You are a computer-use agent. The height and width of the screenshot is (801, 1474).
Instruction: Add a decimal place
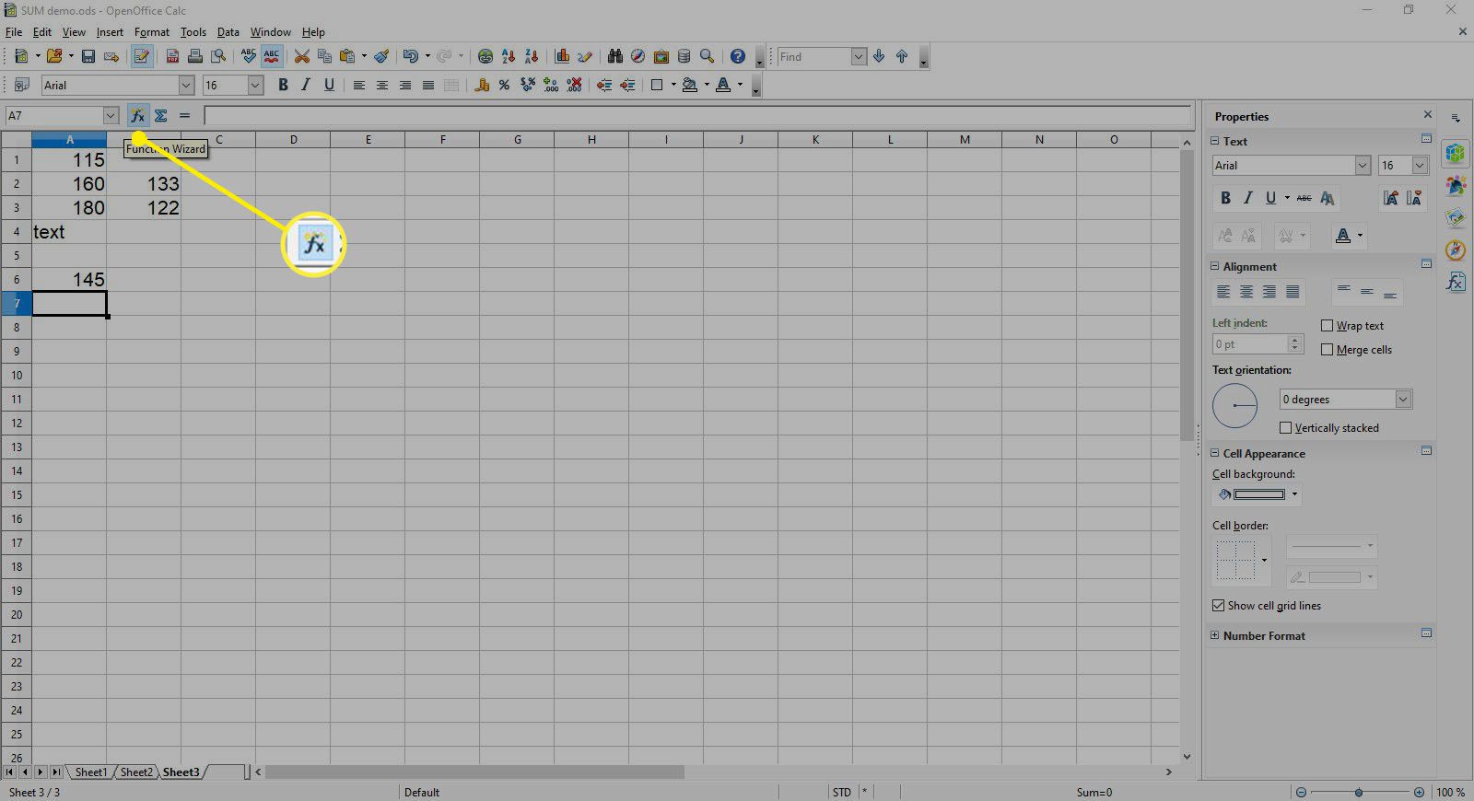pyautogui.click(x=551, y=85)
